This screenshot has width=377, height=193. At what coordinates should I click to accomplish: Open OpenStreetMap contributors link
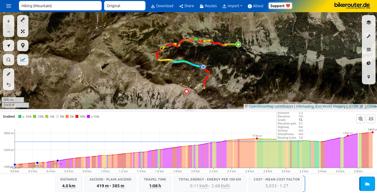(271, 106)
